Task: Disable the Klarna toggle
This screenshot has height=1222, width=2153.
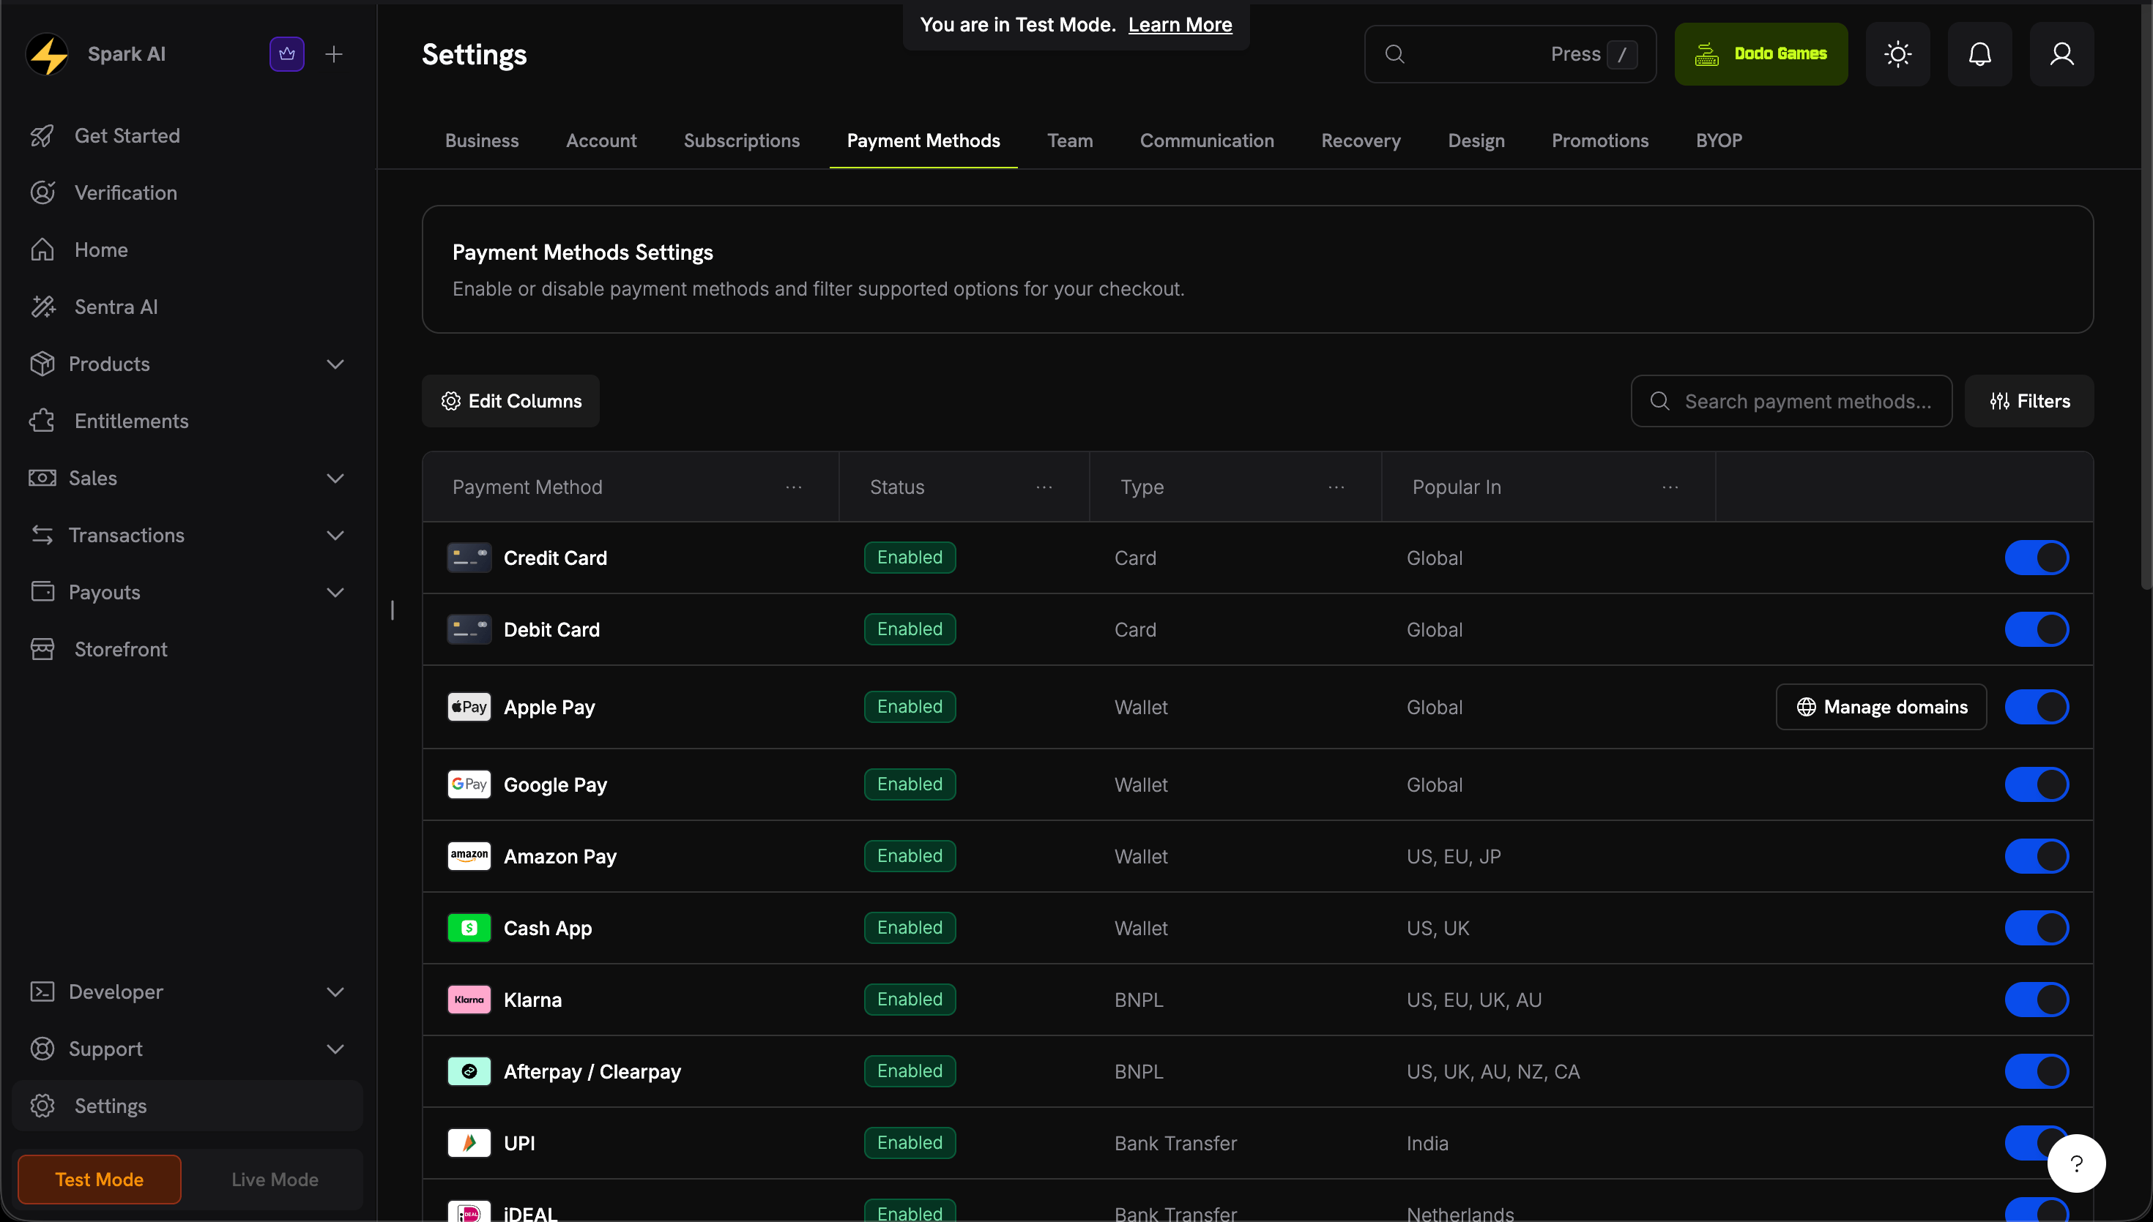Action: (x=2037, y=1000)
